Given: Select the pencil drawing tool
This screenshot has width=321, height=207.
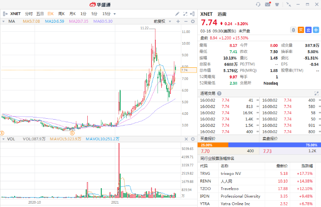Looking at the screenshot, I should (177, 14).
